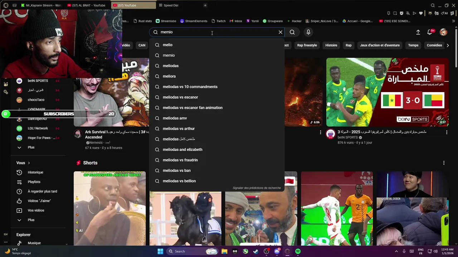The width and height of the screenshot is (458, 257).
Task: Open the StreamElements bookmark
Action: [194, 21]
